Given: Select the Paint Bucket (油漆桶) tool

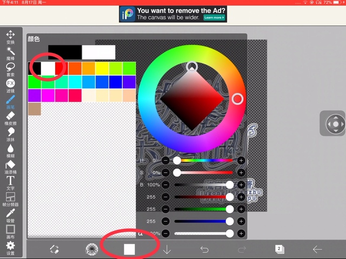Looking at the screenshot, I should tap(10, 165).
